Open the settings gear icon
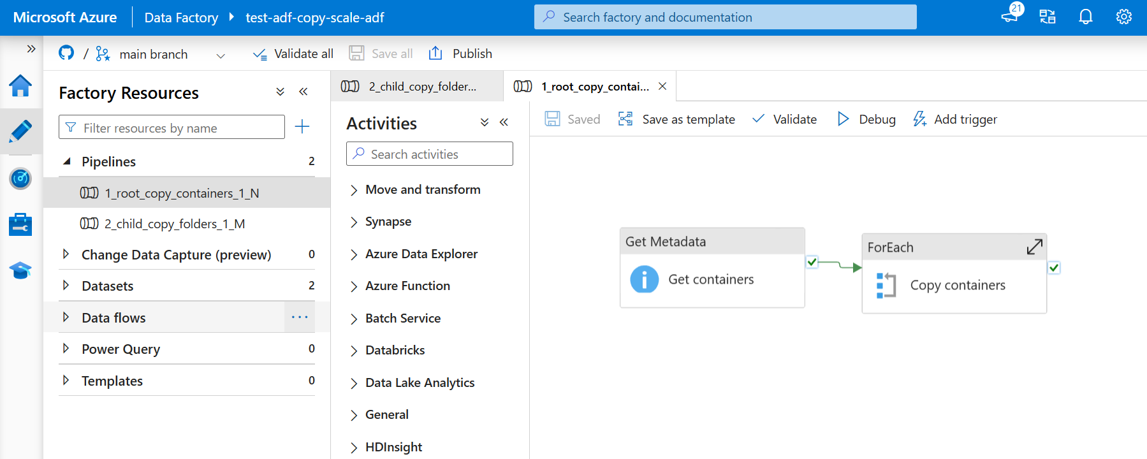The image size is (1147, 459). click(x=1123, y=17)
